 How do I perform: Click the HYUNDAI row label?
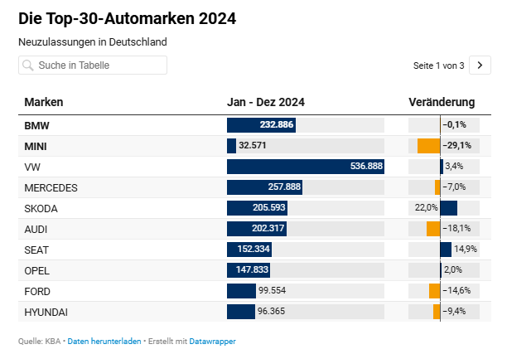46,313
